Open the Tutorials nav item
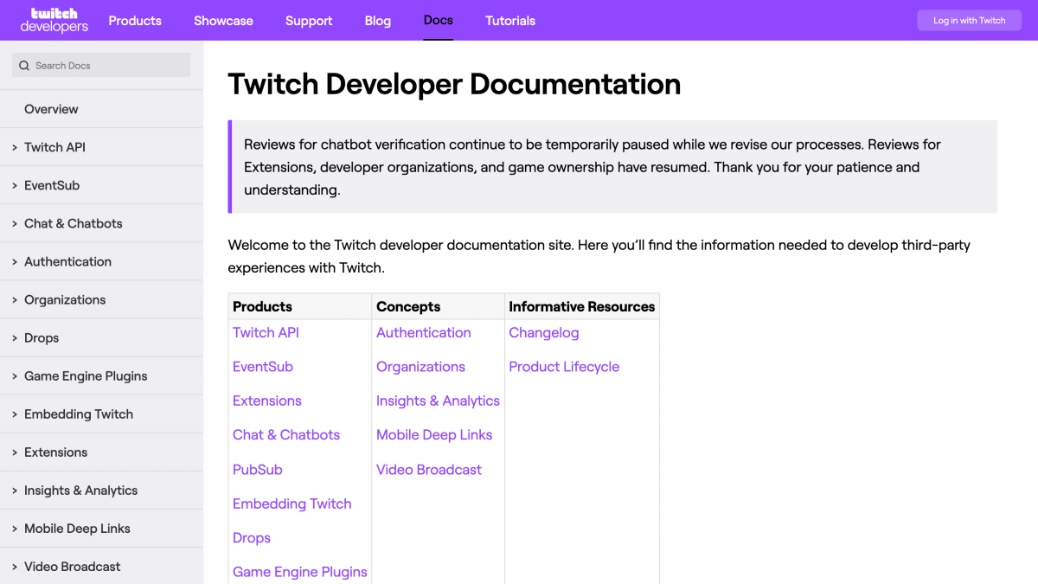The width and height of the screenshot is (1038, 584). pyautogui.click(x=510, y=21)
